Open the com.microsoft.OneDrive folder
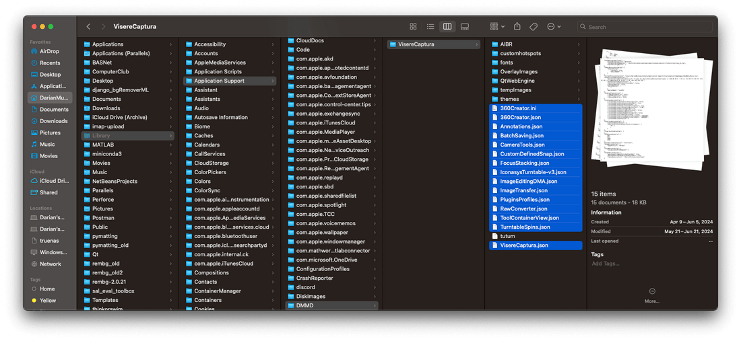The image size is (741, 341). tap(331, 260)
